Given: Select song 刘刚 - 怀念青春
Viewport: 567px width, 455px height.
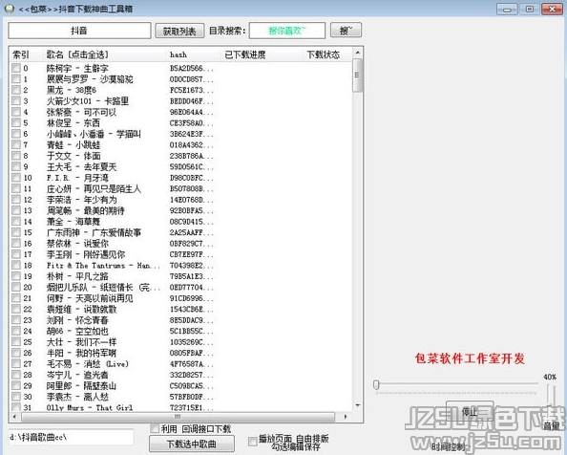Looking at the screenshot, I should 77,320.
